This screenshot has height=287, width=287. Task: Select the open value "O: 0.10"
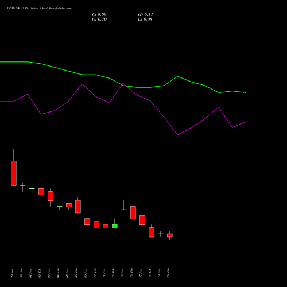(x=99, y=20)
